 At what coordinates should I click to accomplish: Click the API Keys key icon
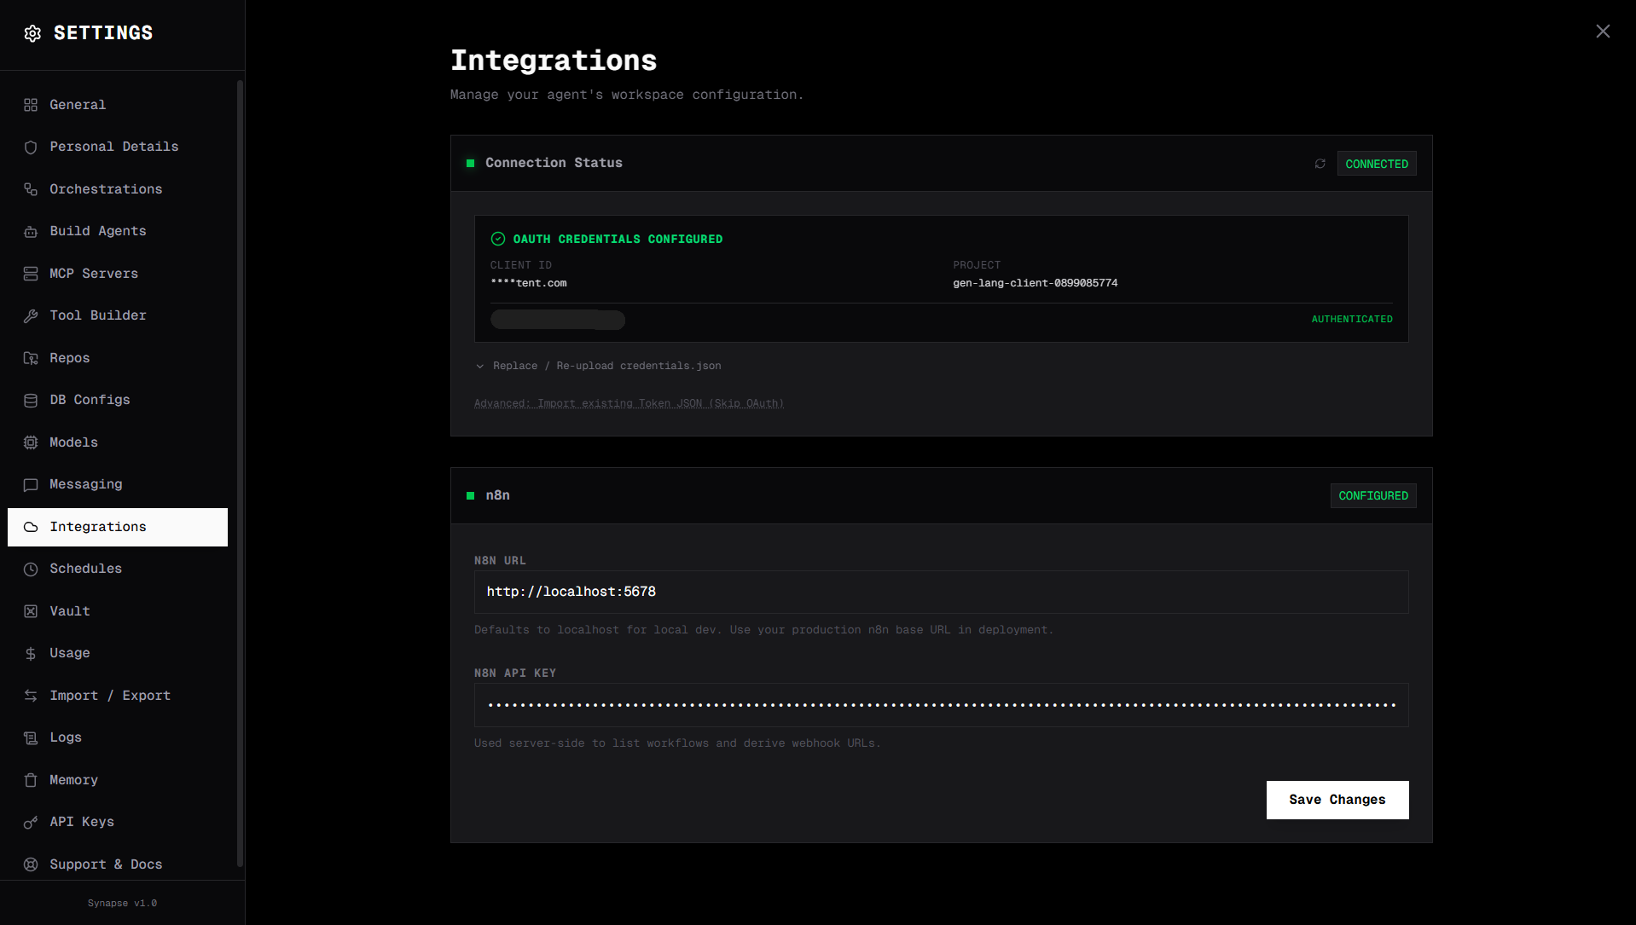click(31, 822)
